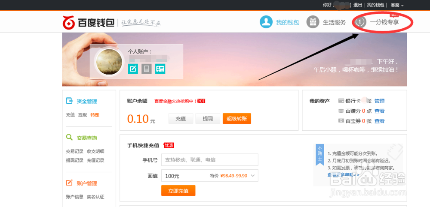
Task: Open 一分钱专享 tab
Action: 384,22
